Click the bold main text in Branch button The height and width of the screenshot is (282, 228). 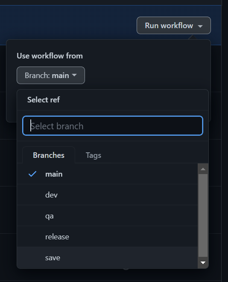[60, 76]
